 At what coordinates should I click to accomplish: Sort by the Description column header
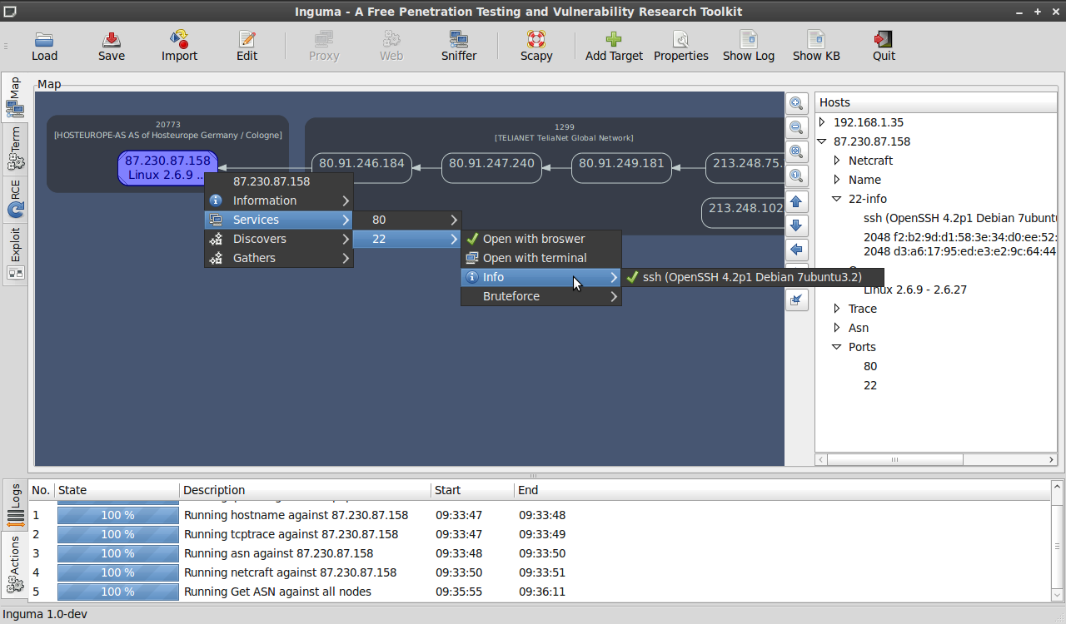tap(306, 490)
